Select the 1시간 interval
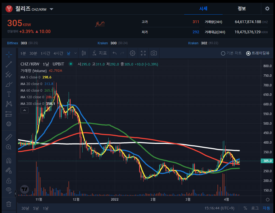 pos(46,53)
